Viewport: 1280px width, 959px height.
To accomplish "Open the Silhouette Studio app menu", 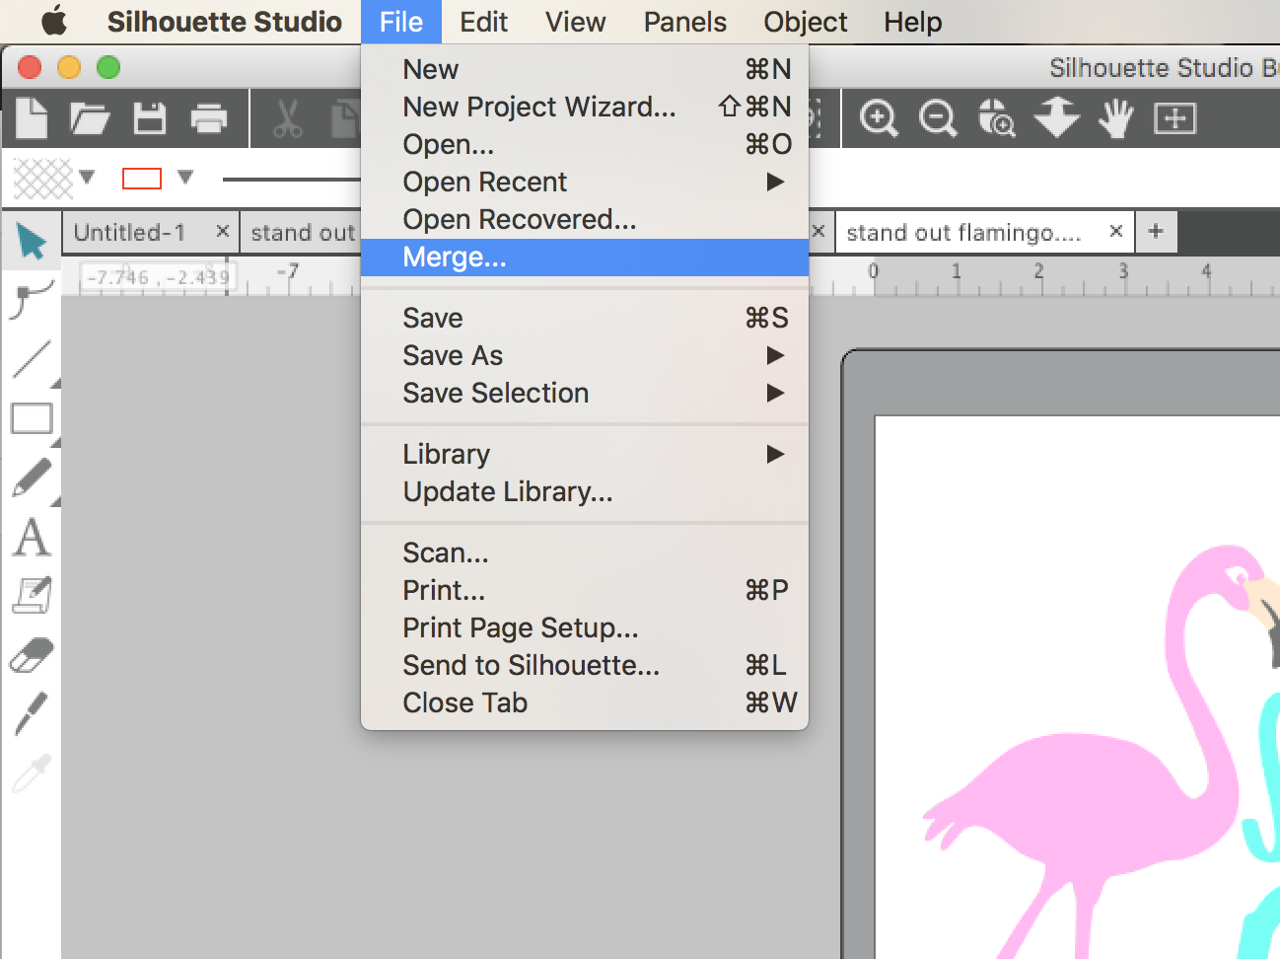I will click(225, 22).
